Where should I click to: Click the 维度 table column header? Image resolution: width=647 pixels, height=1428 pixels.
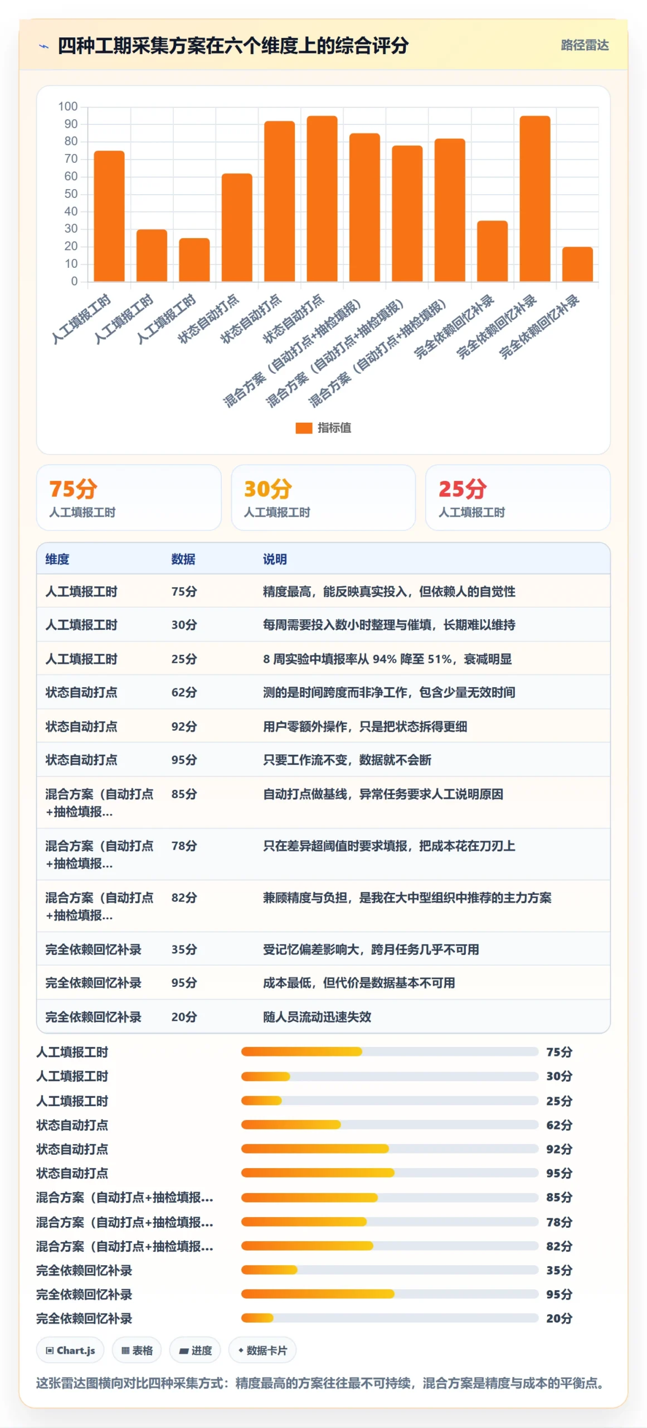click(57, 559)
